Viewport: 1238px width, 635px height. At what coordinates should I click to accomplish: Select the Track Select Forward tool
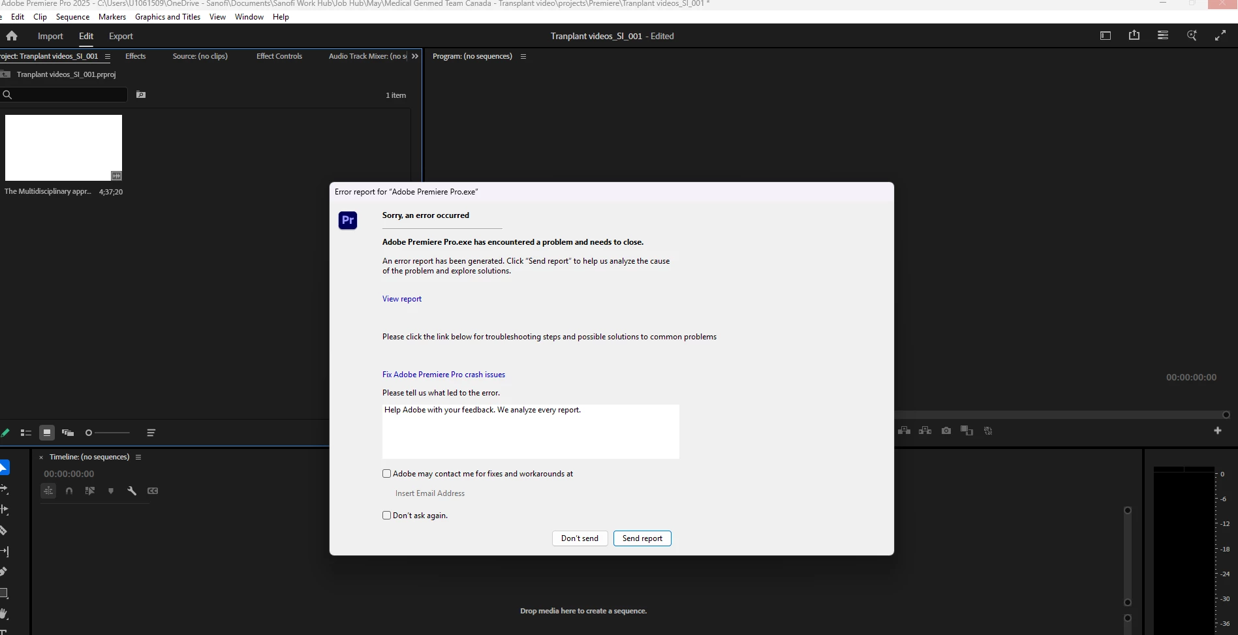coord(4,488)
